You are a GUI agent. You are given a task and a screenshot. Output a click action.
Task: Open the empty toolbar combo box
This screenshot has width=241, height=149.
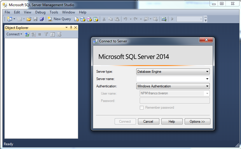[x=190, y=19]
